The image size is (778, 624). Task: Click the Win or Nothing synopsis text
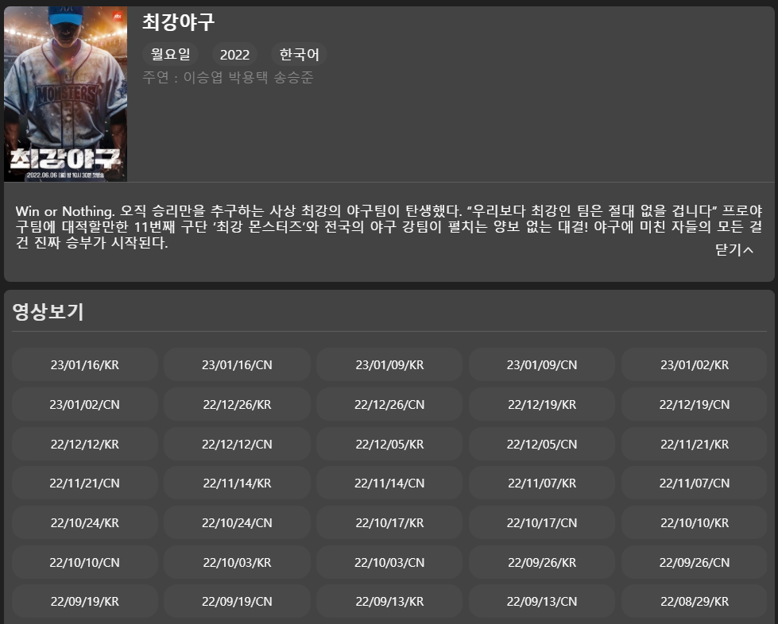(389, 226)
